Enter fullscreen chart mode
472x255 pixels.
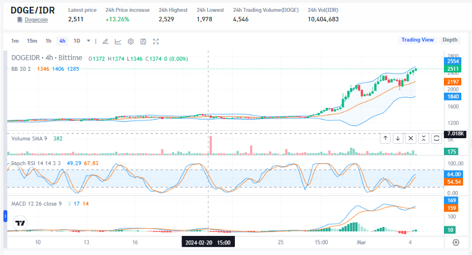(x=156, y=41)
